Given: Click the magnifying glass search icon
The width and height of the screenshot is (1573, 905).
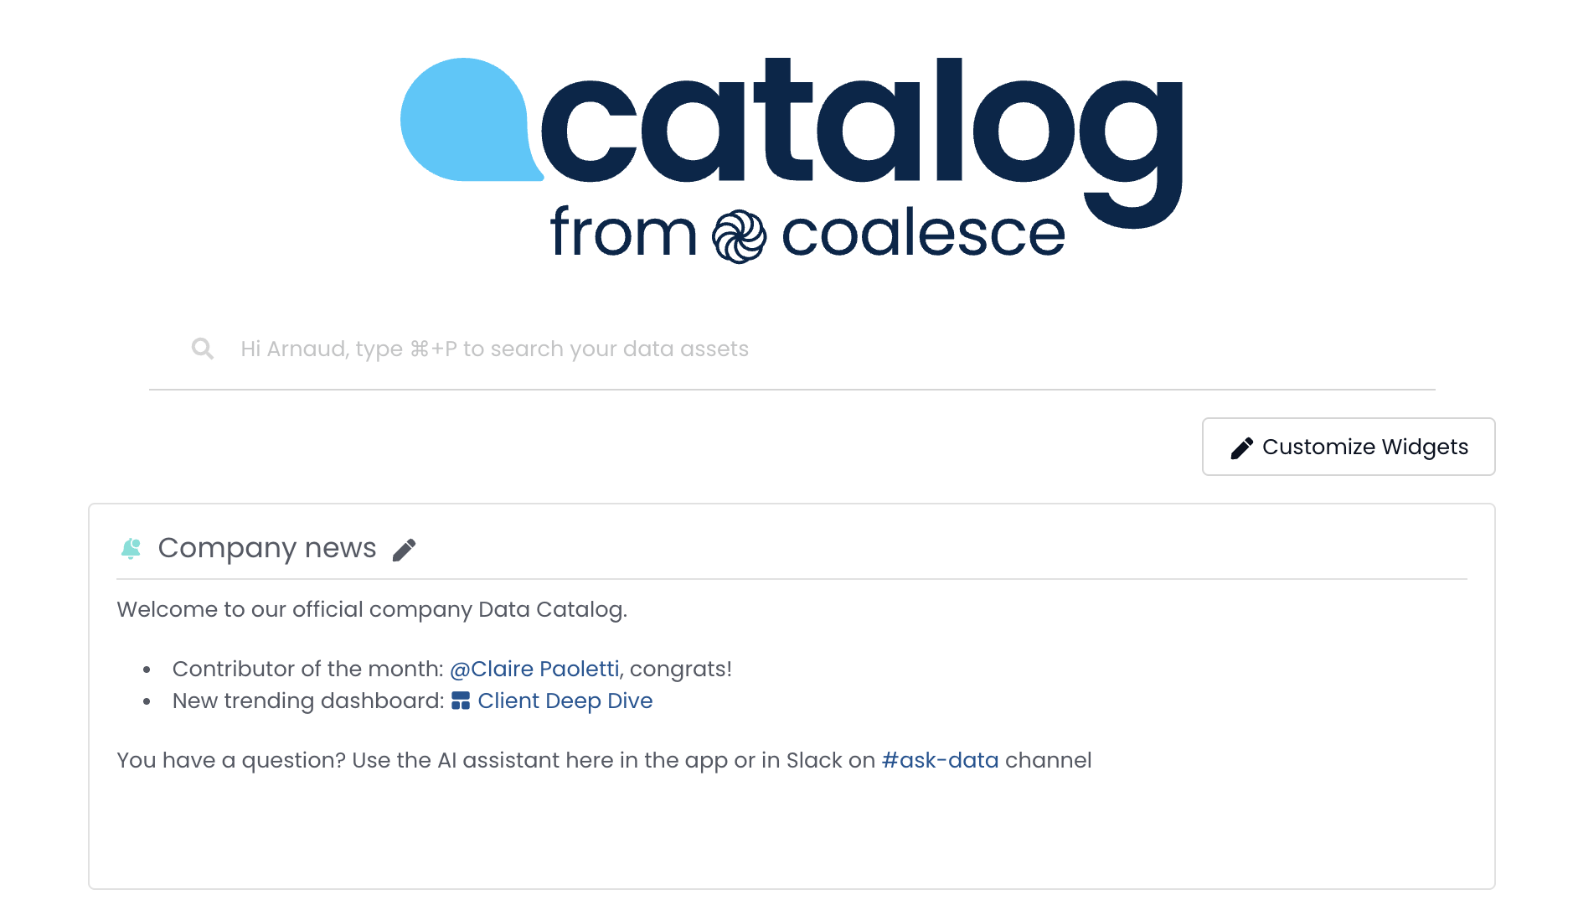Looking at the screenshot, I should point(203,349).
